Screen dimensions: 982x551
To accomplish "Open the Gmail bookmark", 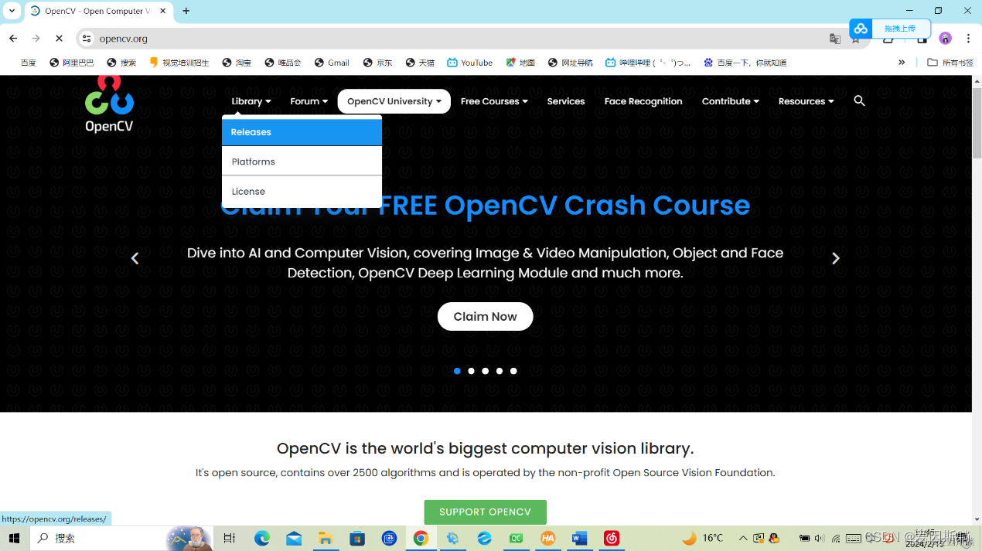I will [332, 63].
